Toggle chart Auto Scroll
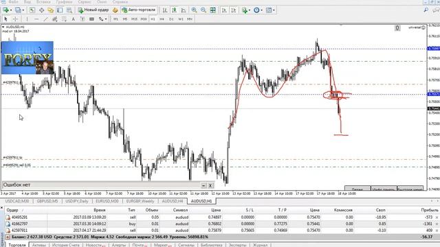This screenshot has width=440, height=247. [224, 10]
